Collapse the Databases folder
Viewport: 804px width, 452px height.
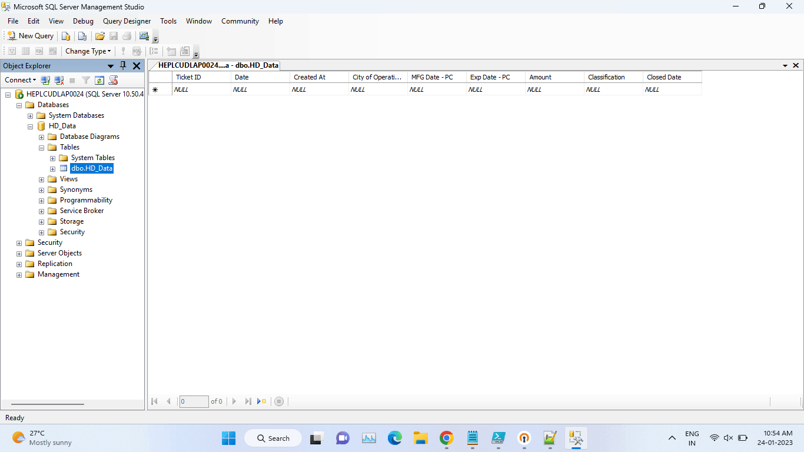click(19, 105)
